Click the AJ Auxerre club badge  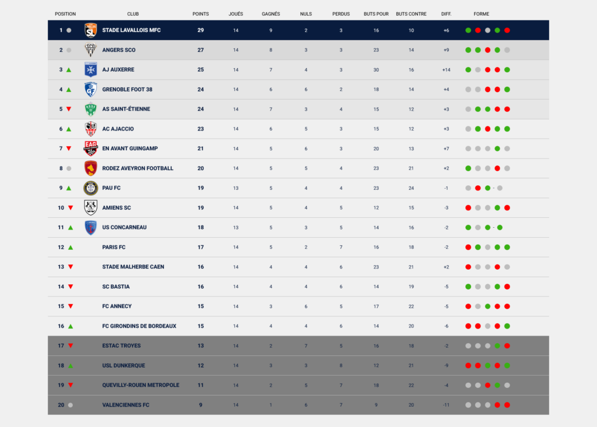[x=90, y=69]
